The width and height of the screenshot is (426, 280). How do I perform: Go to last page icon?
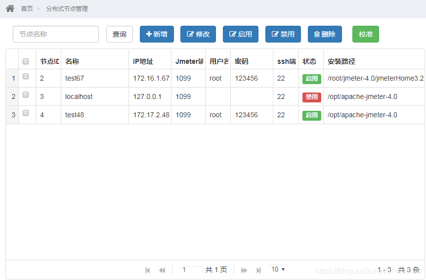[x=258, y=270]
